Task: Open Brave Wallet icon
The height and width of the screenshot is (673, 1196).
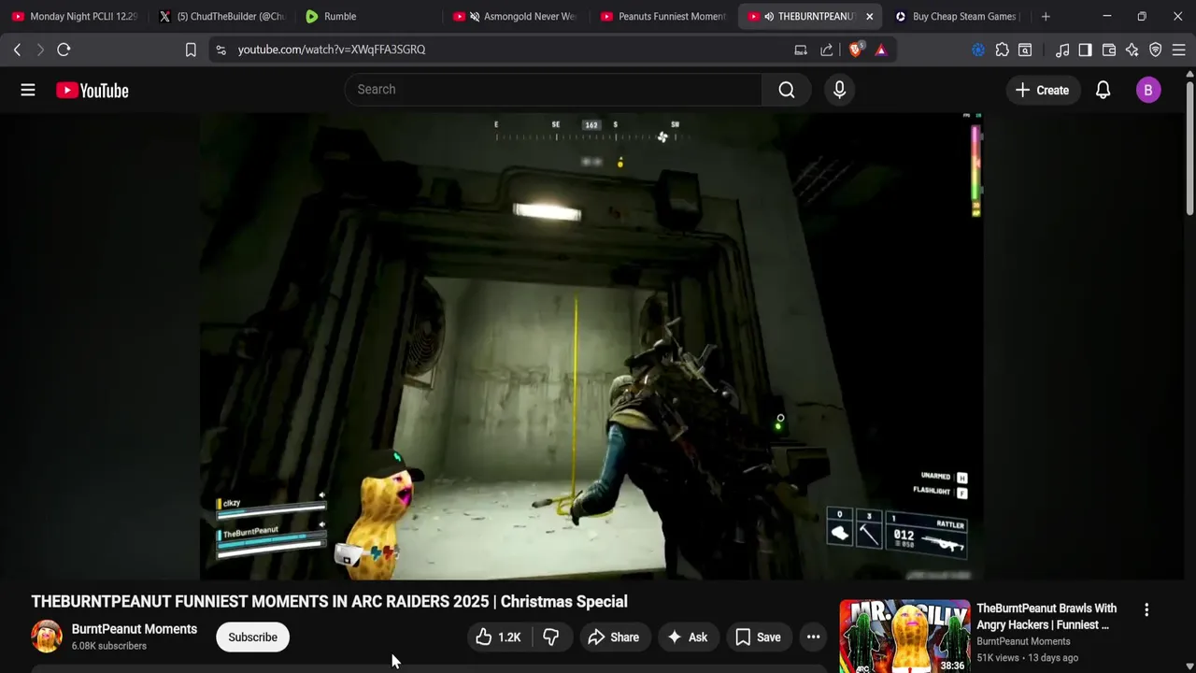Action: click(1109, 50)
